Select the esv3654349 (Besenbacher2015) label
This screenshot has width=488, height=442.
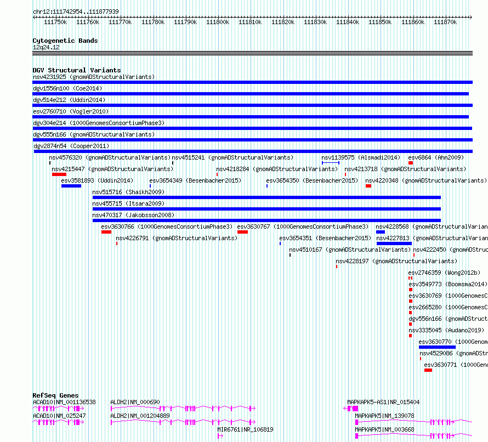point(195,180)
